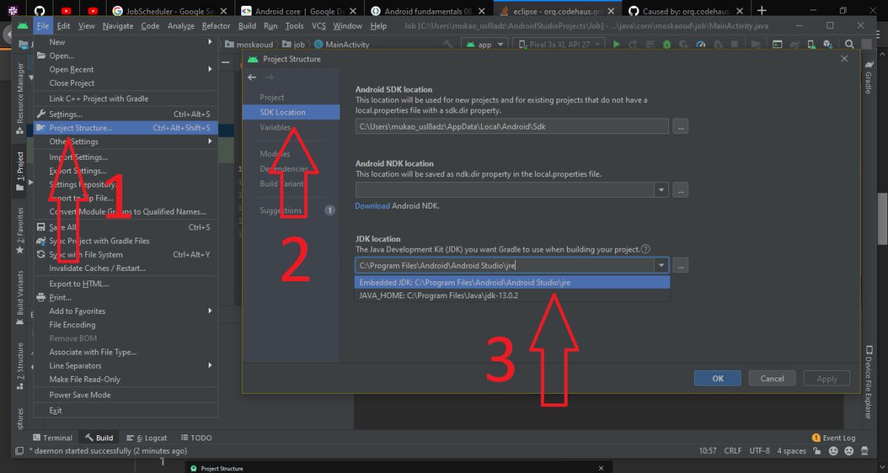Select Power Save Mode menu entry
The width and height of the screenshot is (888, 473).
pyautogui.click(x=125, y=395)
